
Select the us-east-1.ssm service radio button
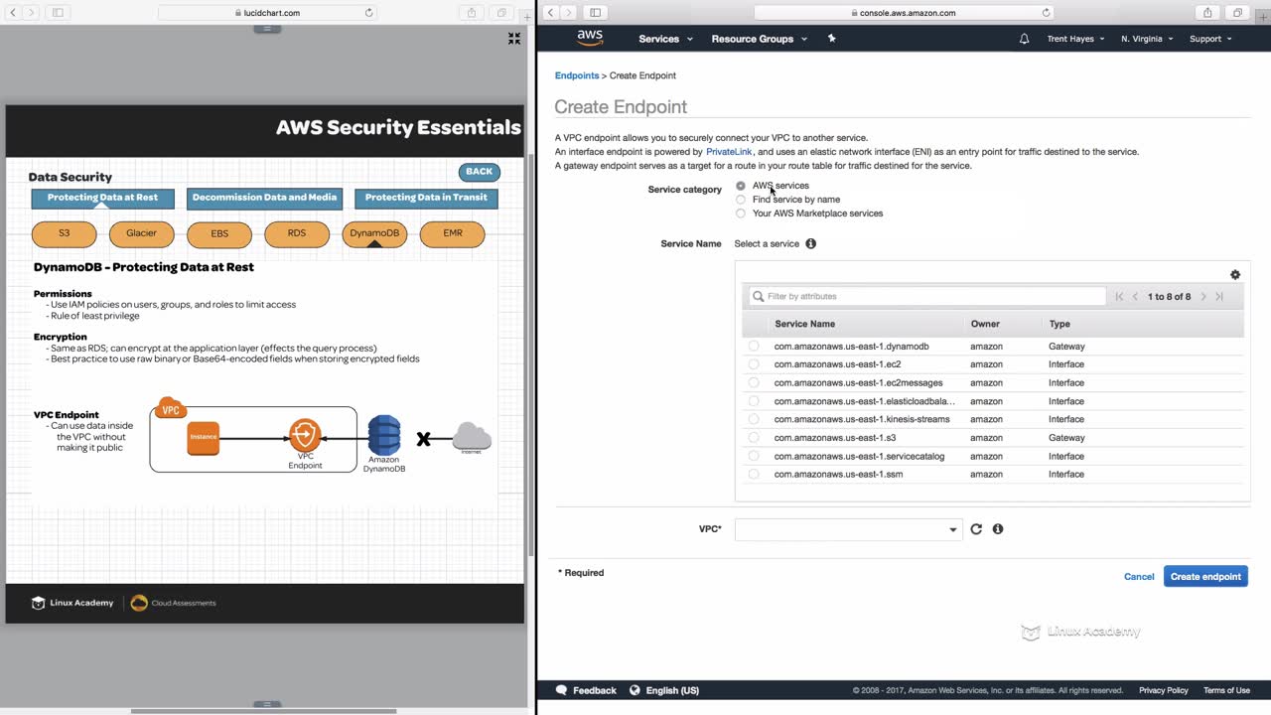754,475
